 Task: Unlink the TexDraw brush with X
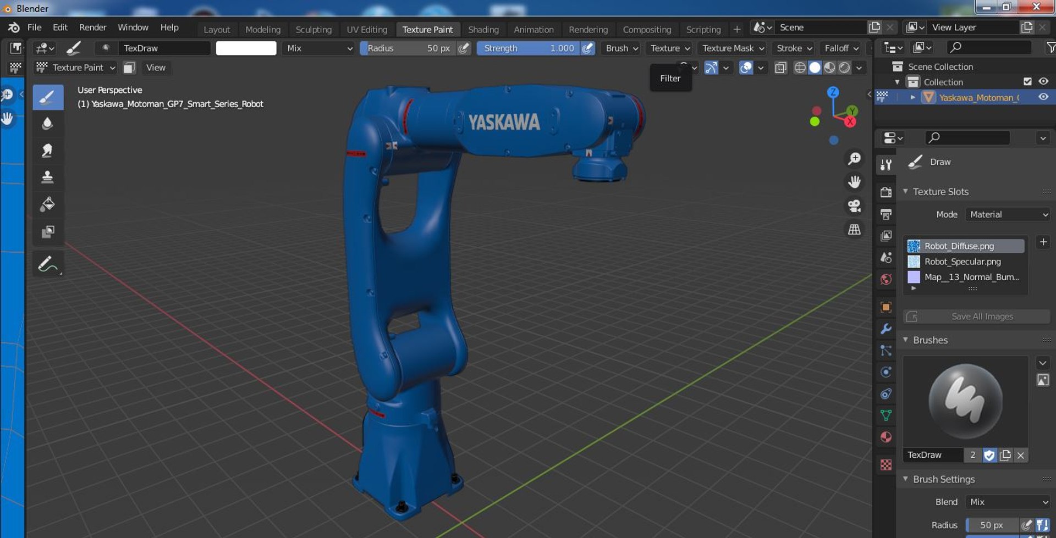click(x=1021, y=455)
